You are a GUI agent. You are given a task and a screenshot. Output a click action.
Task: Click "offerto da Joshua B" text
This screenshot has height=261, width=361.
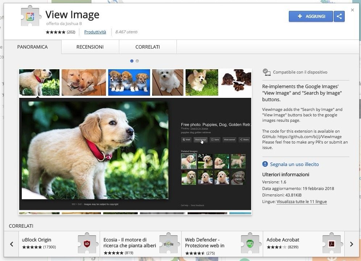64,24
